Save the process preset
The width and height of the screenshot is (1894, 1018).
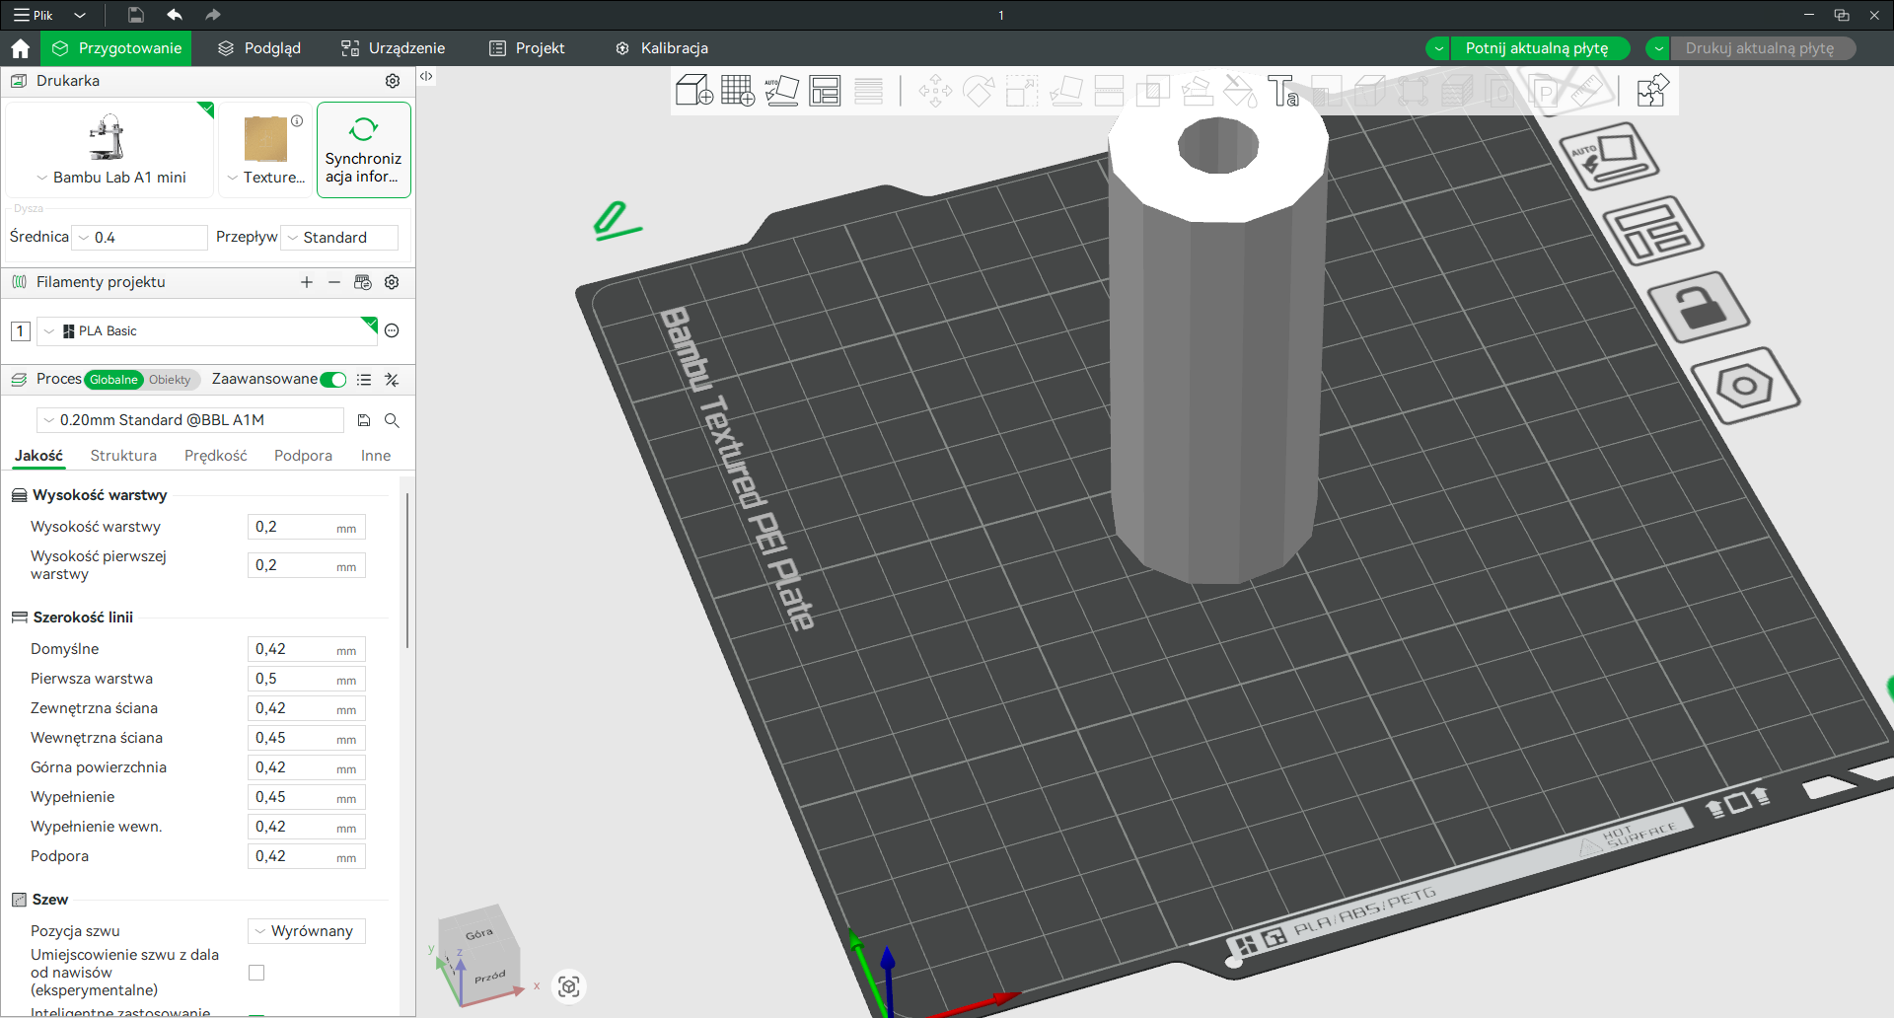pos(364,420)
